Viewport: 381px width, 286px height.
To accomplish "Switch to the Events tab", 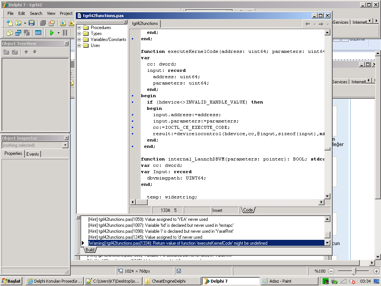I will tap(33, 154).
